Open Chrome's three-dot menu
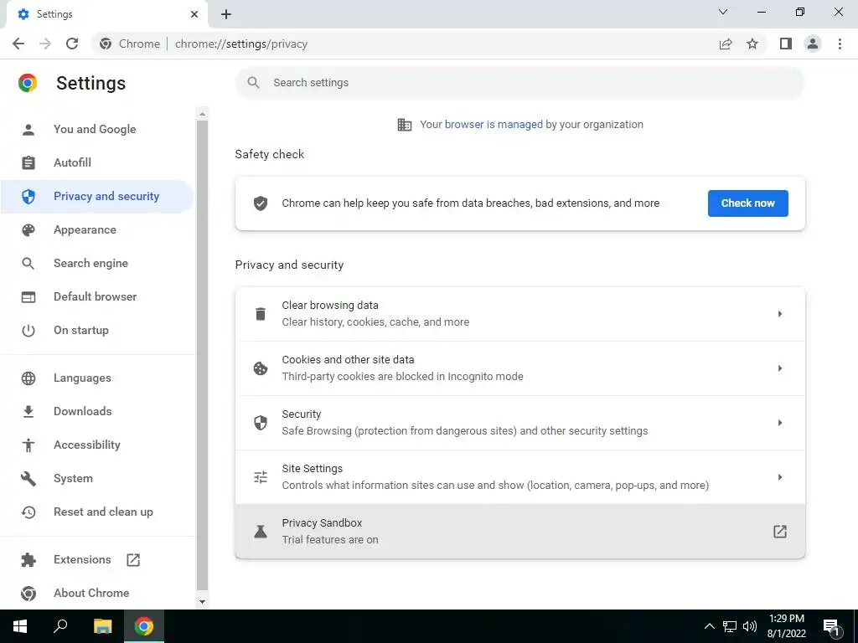 840,44
